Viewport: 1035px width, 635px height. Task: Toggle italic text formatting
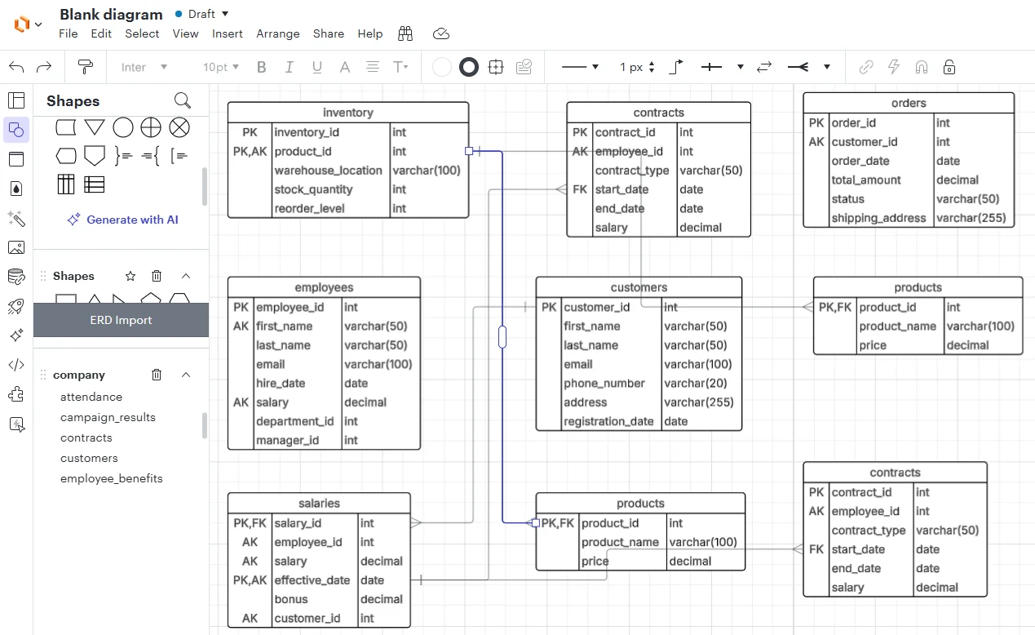click(x=289, y=67)
